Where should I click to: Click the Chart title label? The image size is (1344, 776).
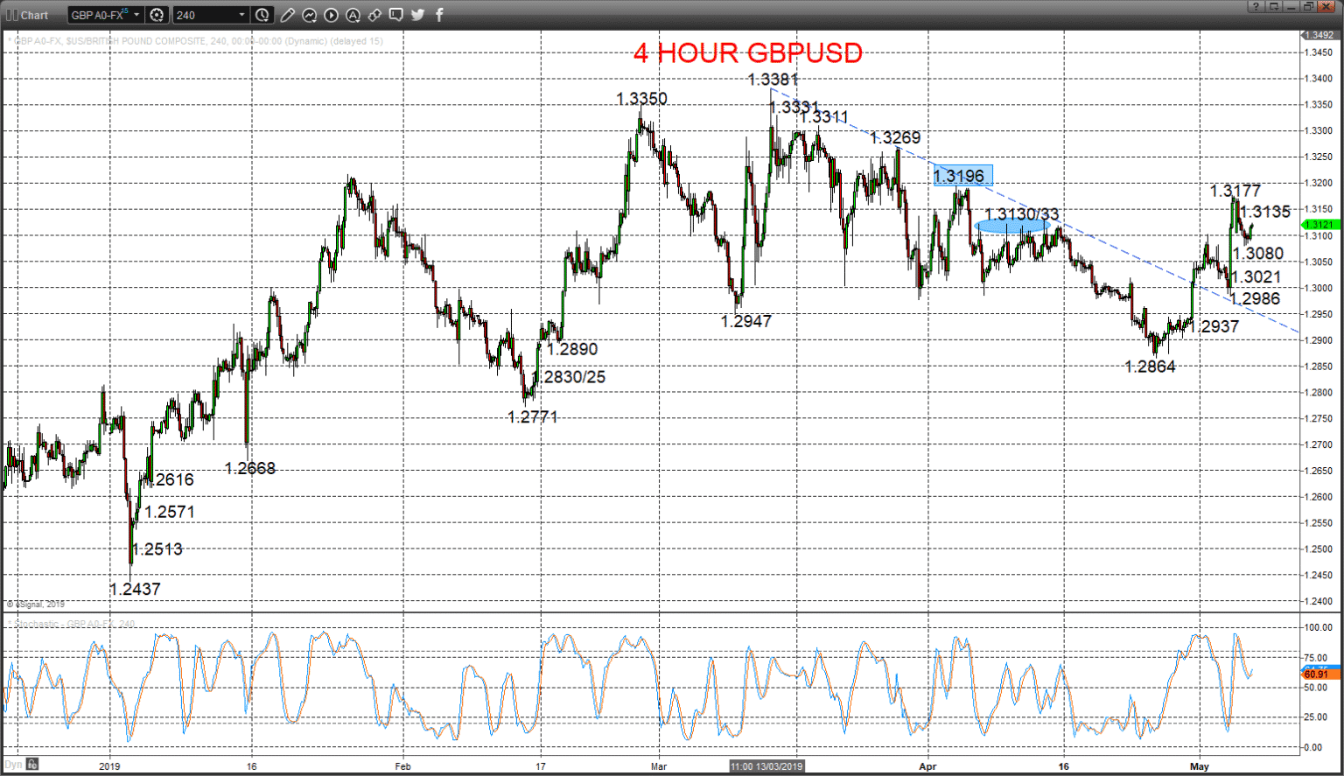pyautogui.click(x=35, y=15)
